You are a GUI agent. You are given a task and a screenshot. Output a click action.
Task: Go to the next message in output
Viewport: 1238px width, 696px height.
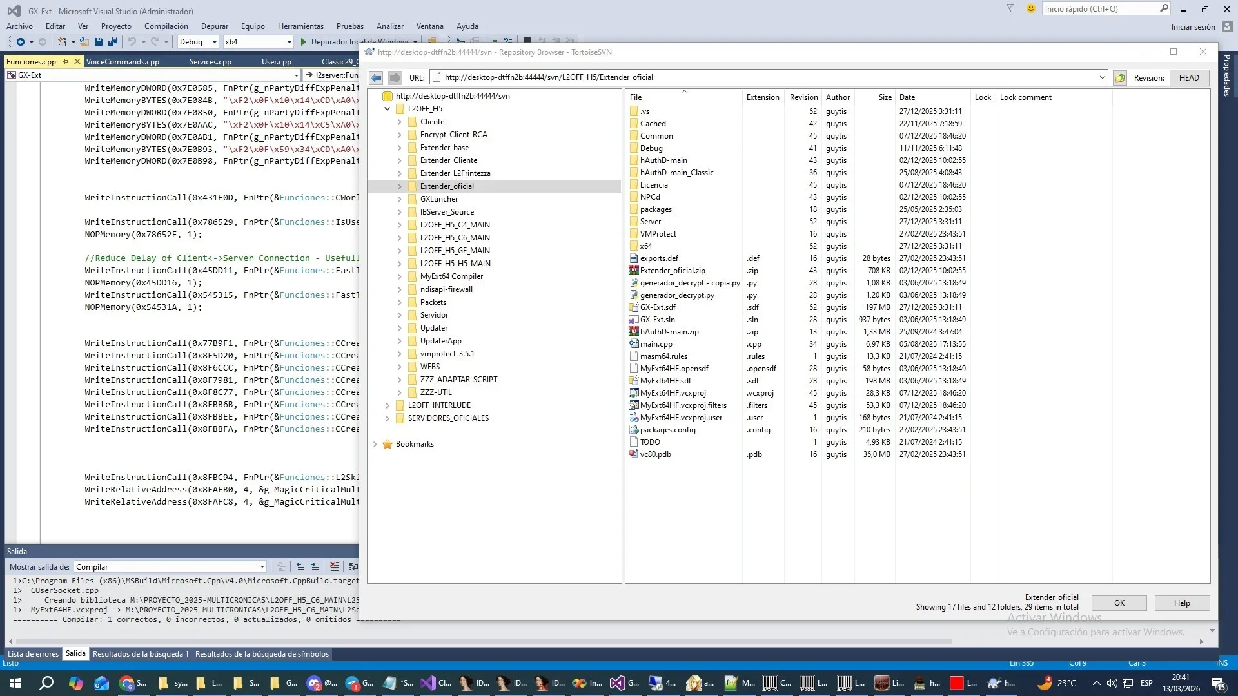[x=315, y=566]
